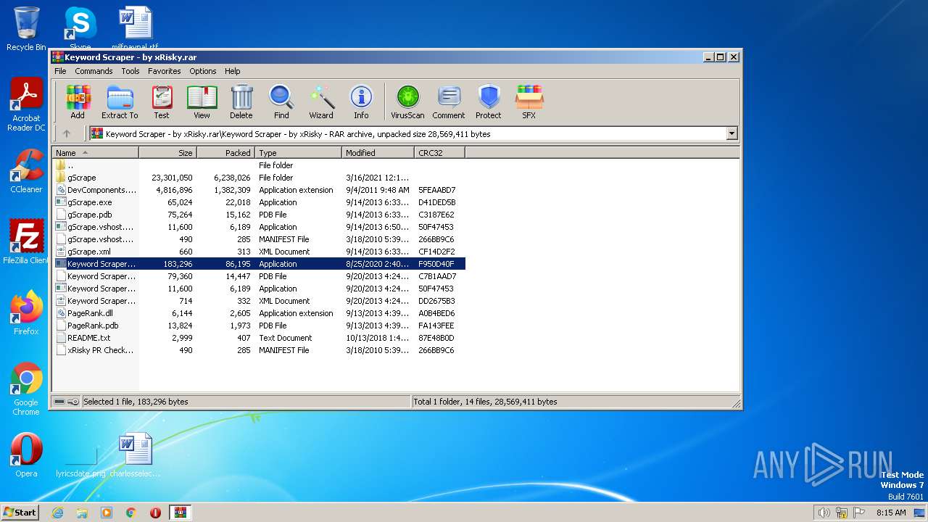Open Windows Explorer taskbar icon
This screenshot has height=522, width=928.
(x=82, y=513)
